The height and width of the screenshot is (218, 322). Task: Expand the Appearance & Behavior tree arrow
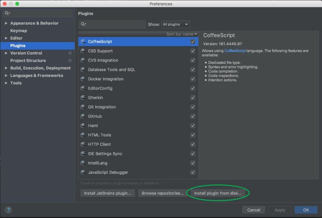click(x=6, y=23)
